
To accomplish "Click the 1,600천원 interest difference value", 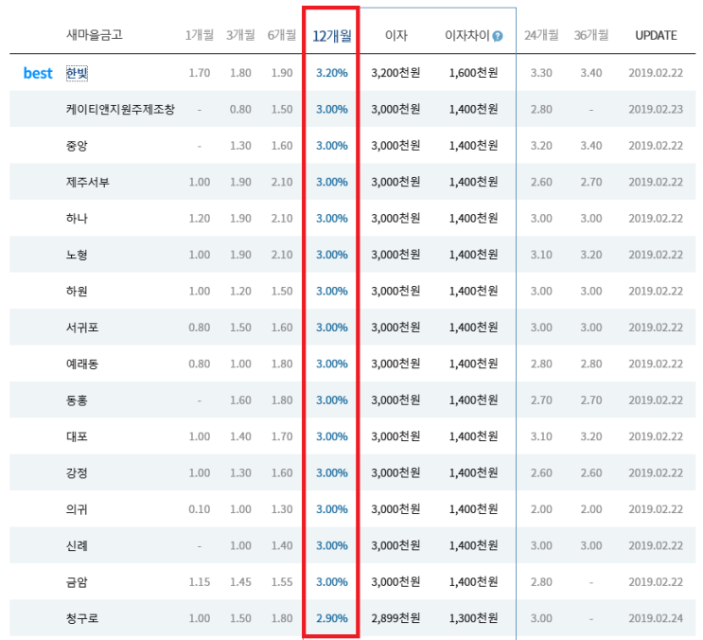I will [x=473, y=73].
